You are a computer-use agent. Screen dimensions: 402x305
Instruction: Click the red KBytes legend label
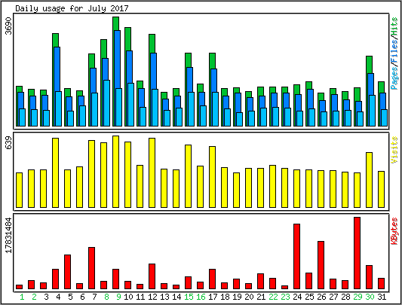click(x=394, y=231)
